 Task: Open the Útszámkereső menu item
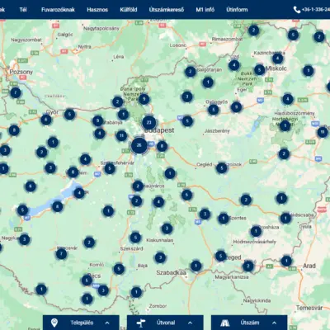coord(167,10)
